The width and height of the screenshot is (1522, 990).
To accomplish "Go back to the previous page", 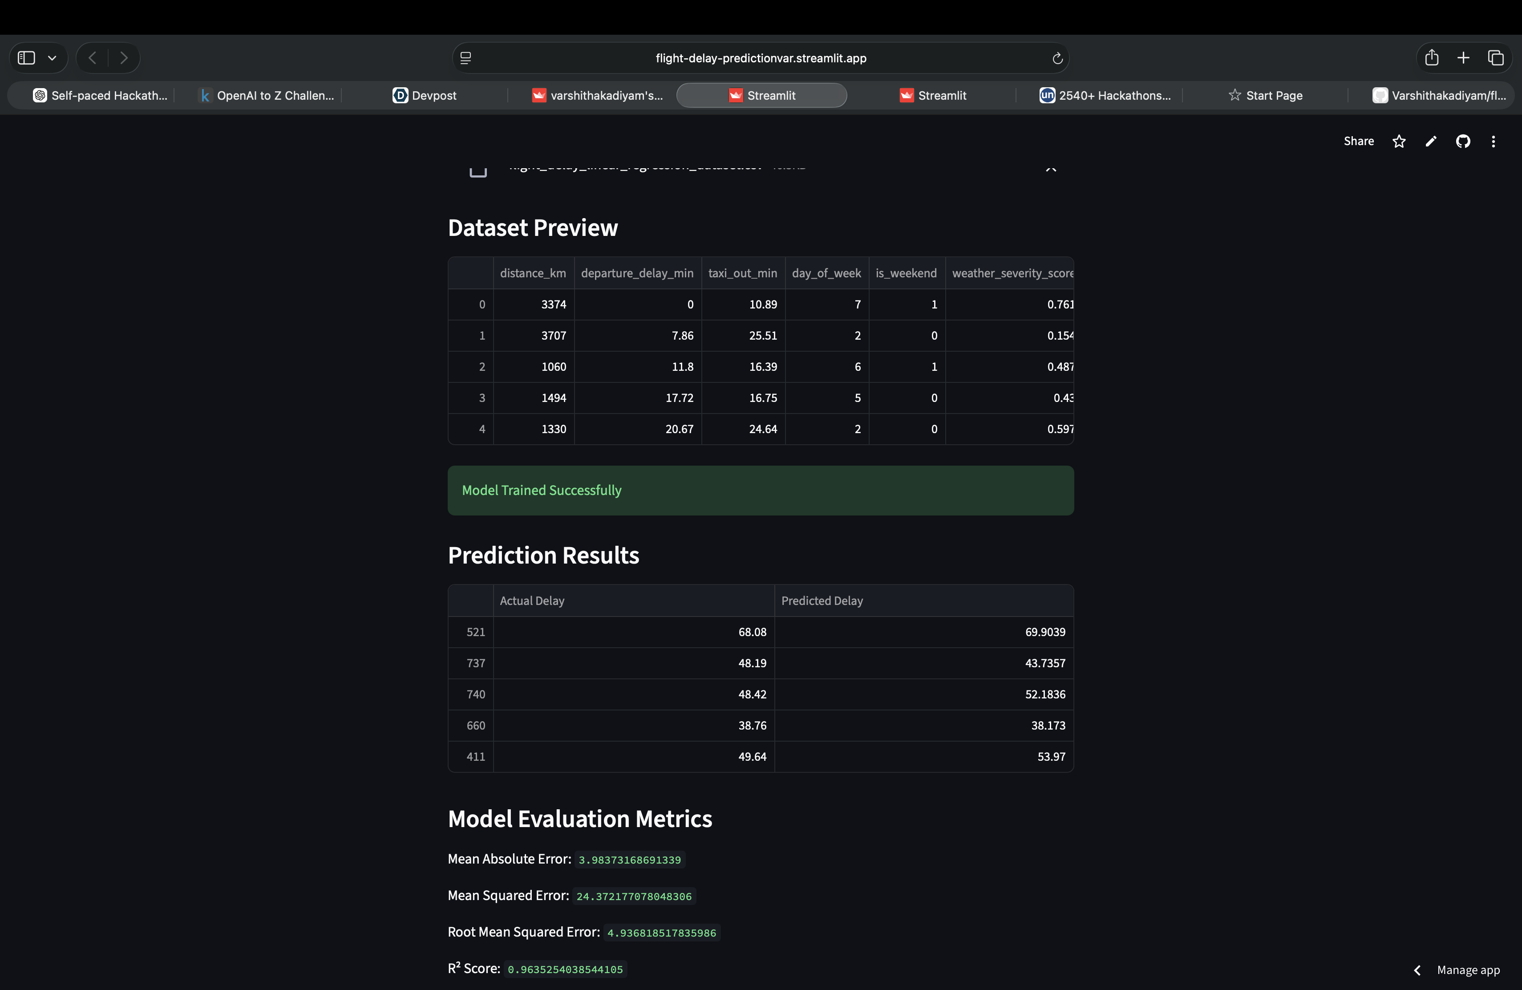I will (x=93, y=57).
